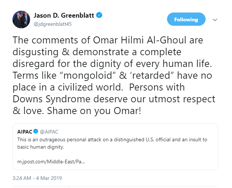Toggle the Following button

[x=186, y=19]
